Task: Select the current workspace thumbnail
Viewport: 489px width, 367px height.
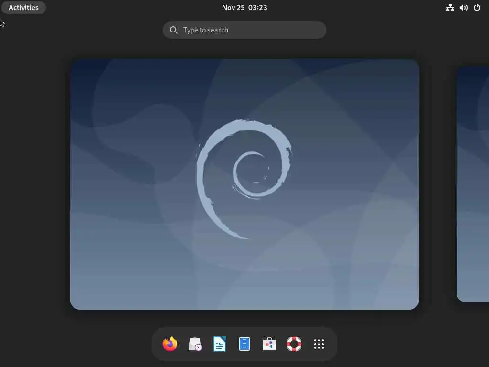Action: coord(244,184)
